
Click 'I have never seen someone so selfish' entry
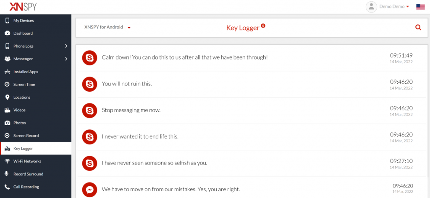pyautogui.click(x=155, y=163)
